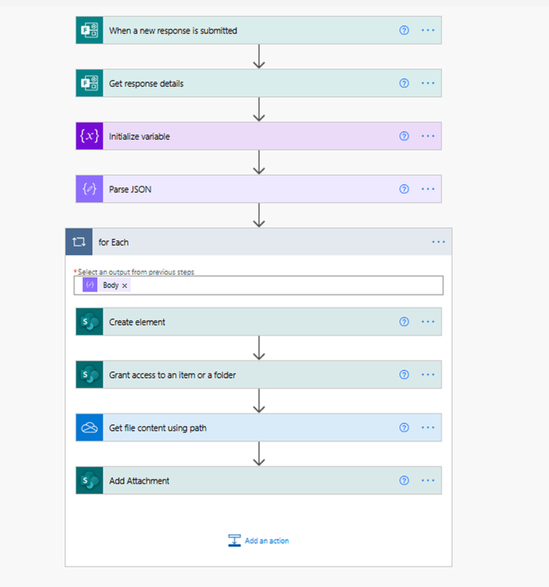The image size is (549, 587).
Task: Open the for Each ellipsis menu
Action: 438,242
